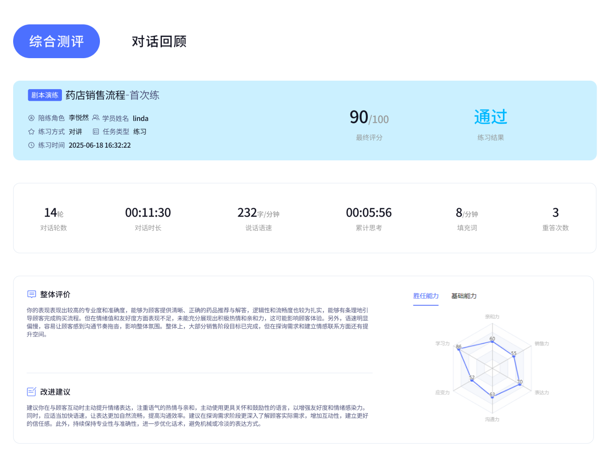Click the 学习力 data point on the radar chart
This screenshot has width=608, height=468.
tap(458, 348)
